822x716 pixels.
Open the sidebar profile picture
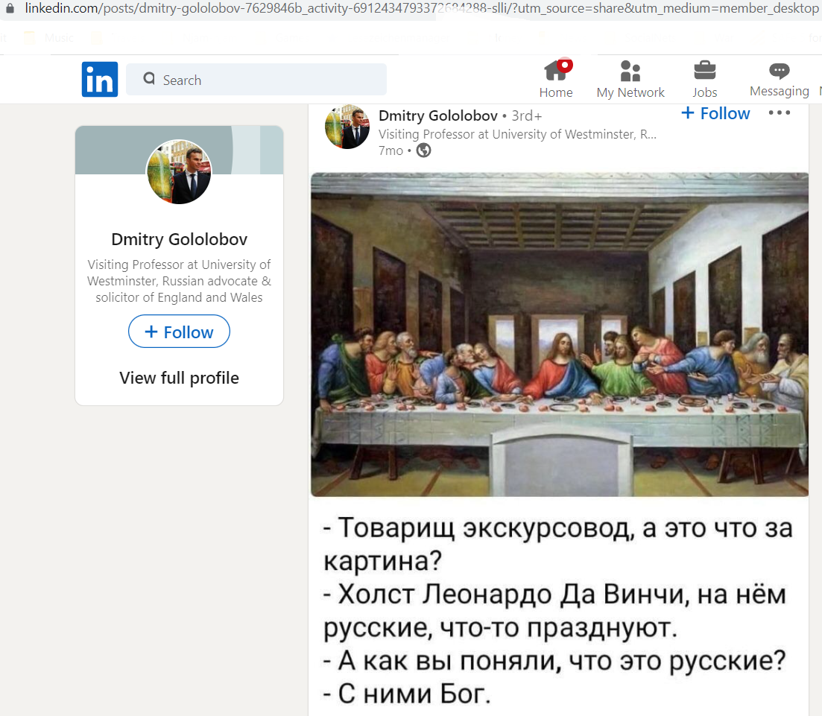(180, 171)
